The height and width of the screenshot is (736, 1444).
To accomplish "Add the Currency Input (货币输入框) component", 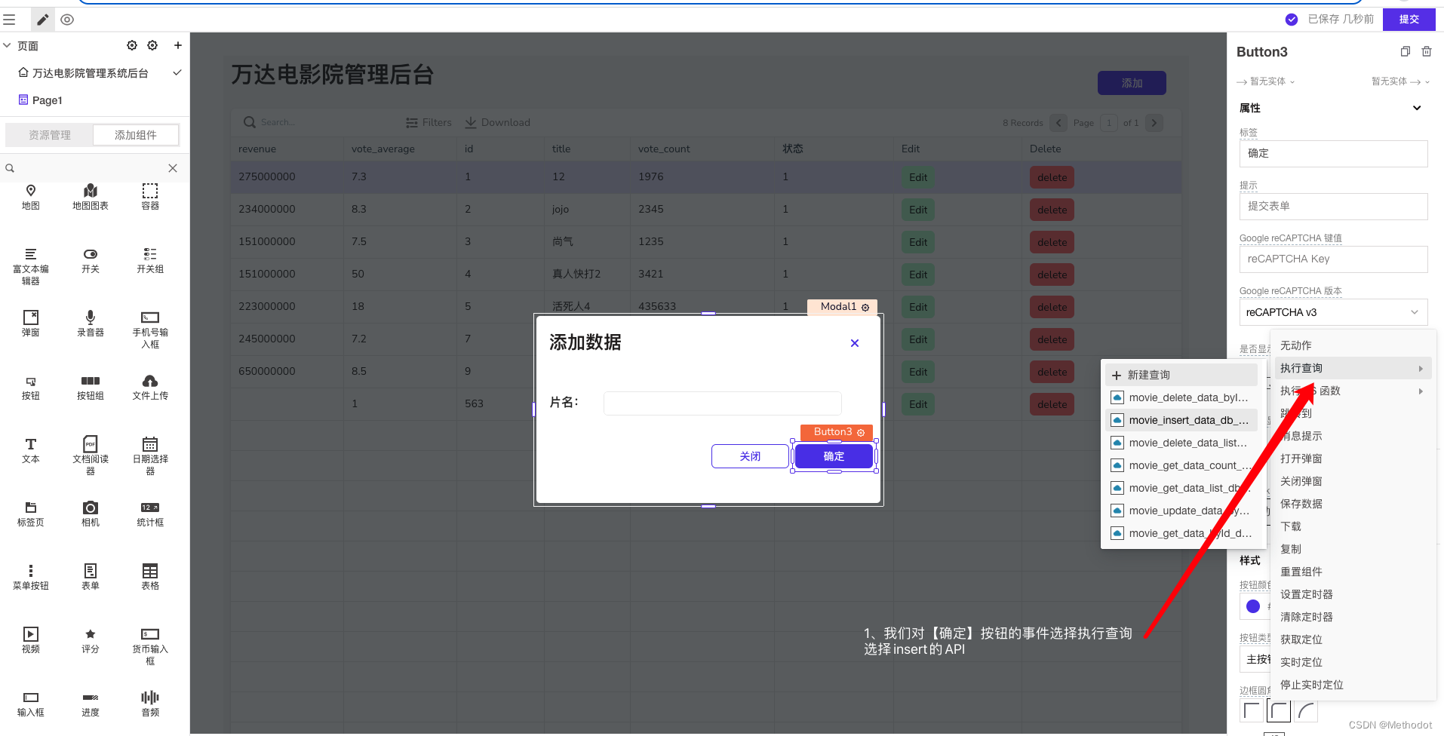I will click(150, 646).
